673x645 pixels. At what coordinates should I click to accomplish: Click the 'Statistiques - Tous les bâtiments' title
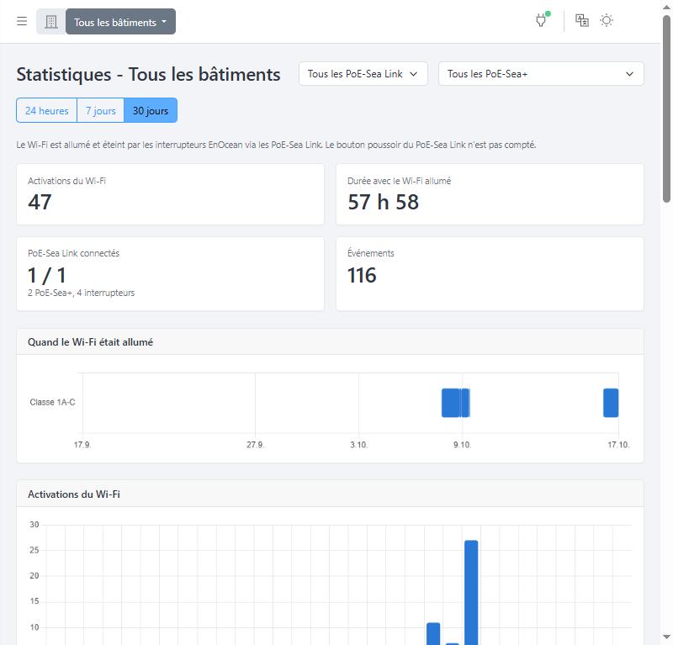149,74
